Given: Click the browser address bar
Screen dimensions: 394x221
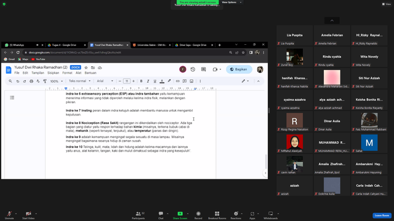Looking at the screenshot, I should click(126, 52).
